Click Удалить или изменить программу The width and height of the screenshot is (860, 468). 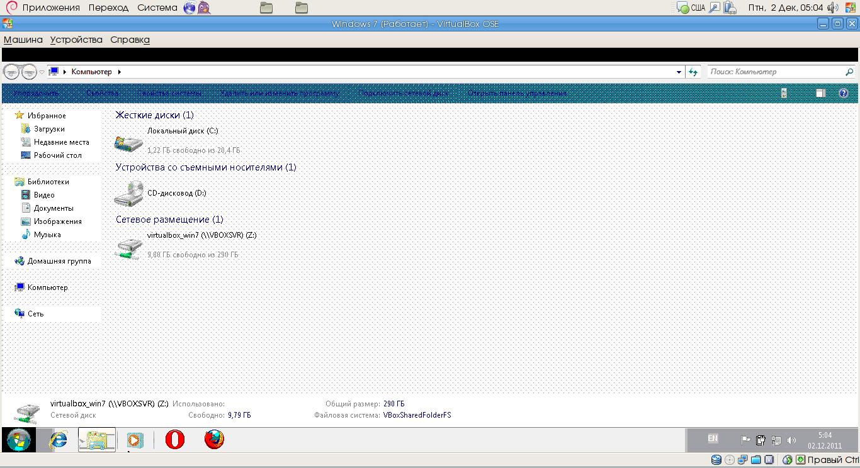coord(280,93)
